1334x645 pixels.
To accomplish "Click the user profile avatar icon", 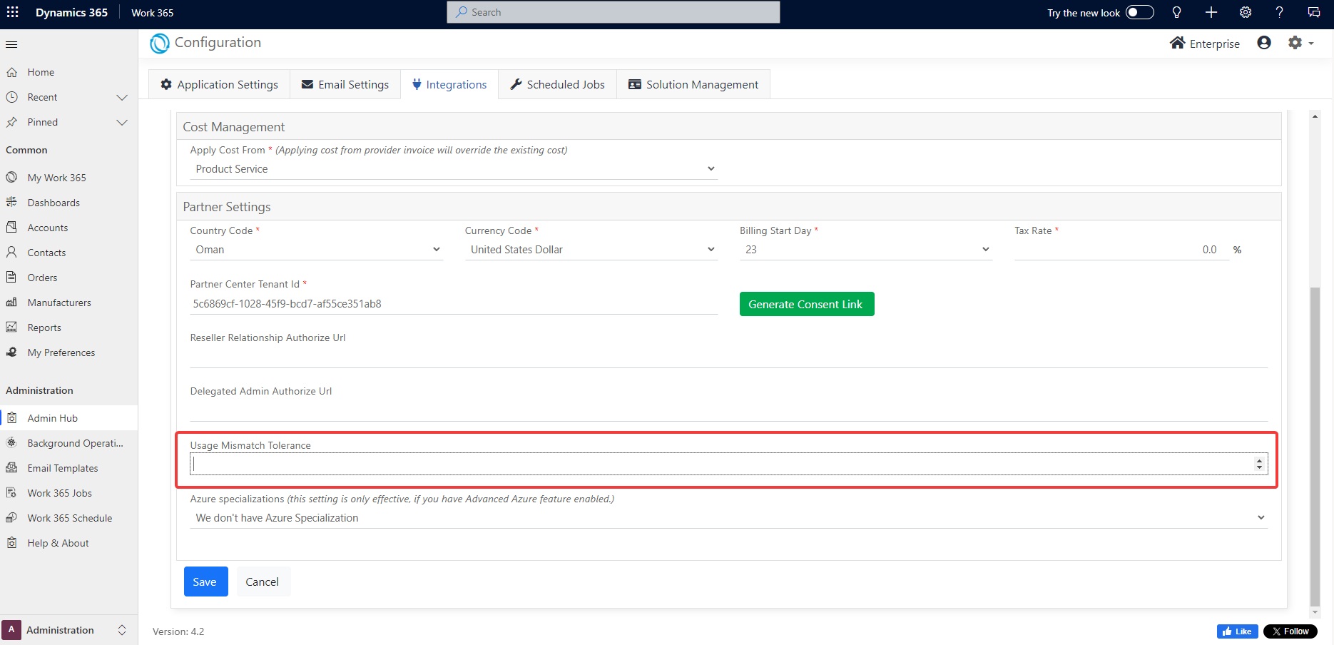I will 1264,43.
